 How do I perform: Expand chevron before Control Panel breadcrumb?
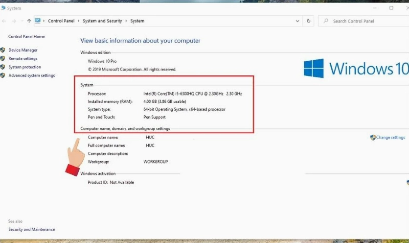(44, 21)
